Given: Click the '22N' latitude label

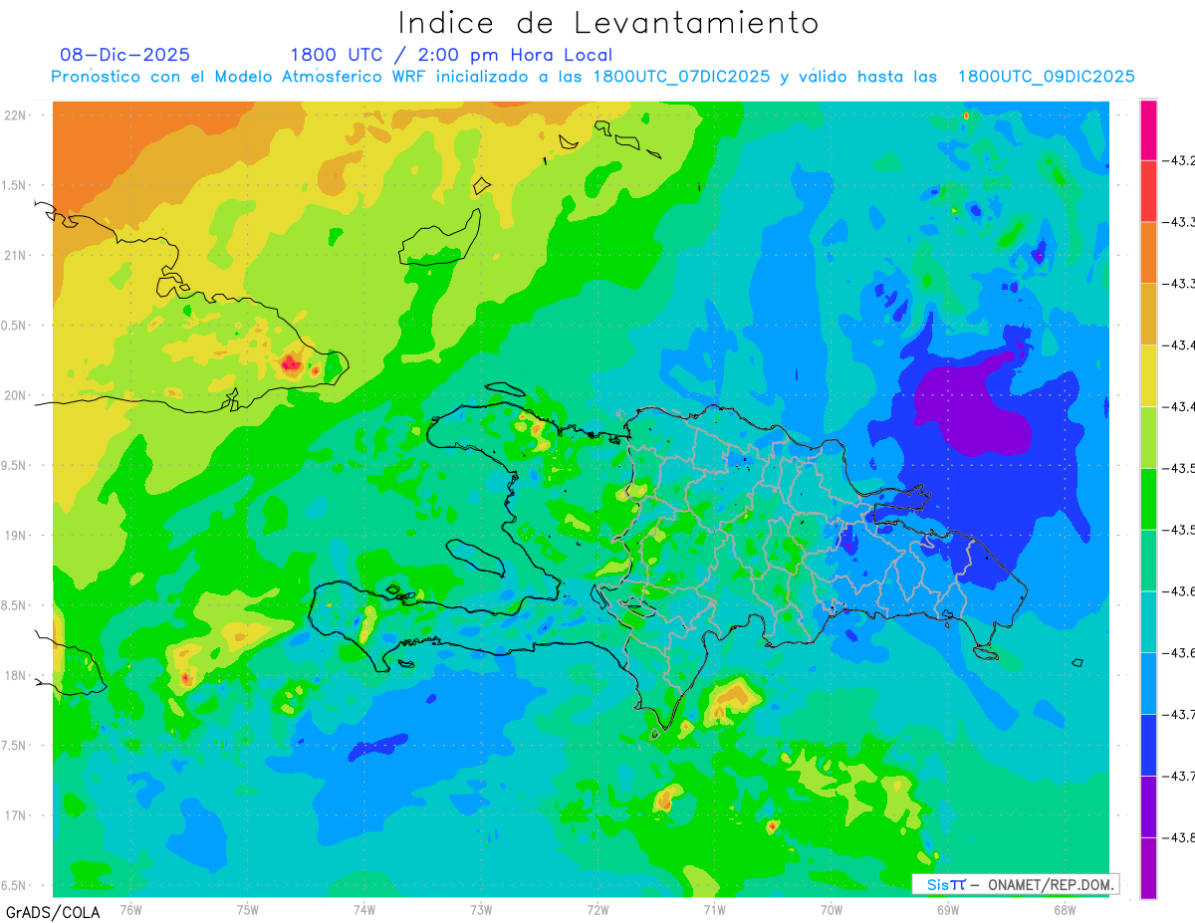Looking at the screenshot, I should [x=16, y=115].
